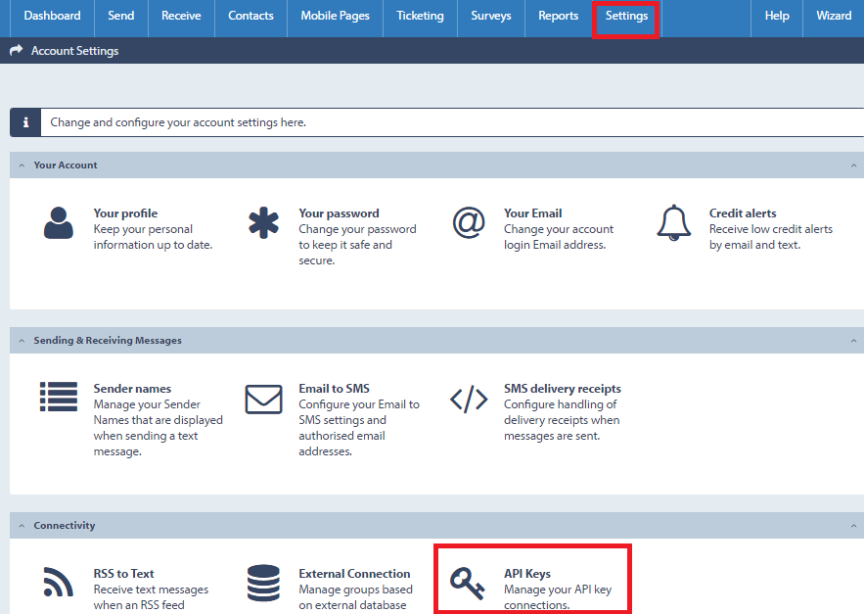Click the Sender names list icon
The image size is (864, 614).
(x=59, y=397)
